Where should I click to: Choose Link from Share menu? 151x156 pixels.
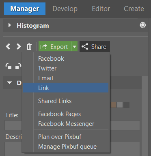coord(66,88)
